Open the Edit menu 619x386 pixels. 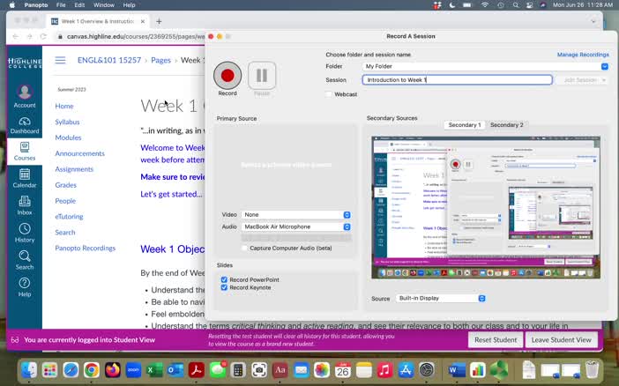79,5
